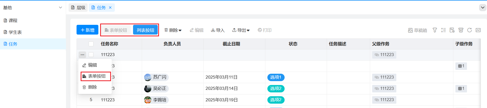The width and height of the screenshot is (487, 108).
Task: Open the chart view icon
Action: [478, 30]
